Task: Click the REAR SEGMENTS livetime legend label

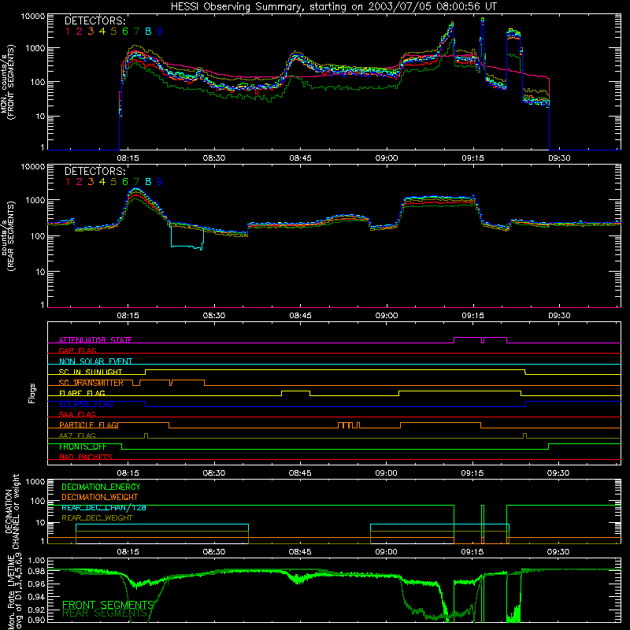Action: (x=105, y=613)
